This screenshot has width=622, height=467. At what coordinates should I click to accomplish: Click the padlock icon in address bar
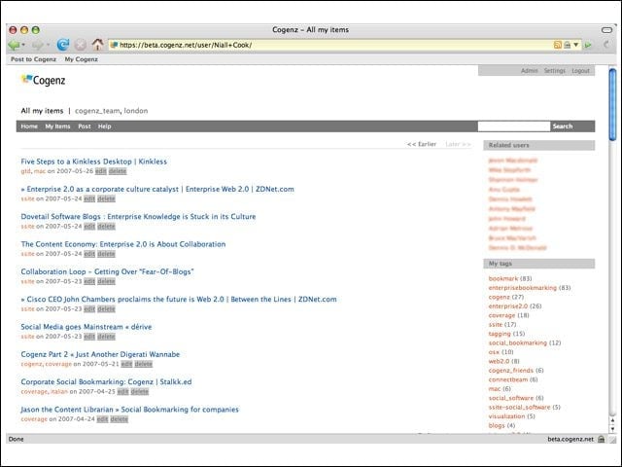click(x=567, y=45)
